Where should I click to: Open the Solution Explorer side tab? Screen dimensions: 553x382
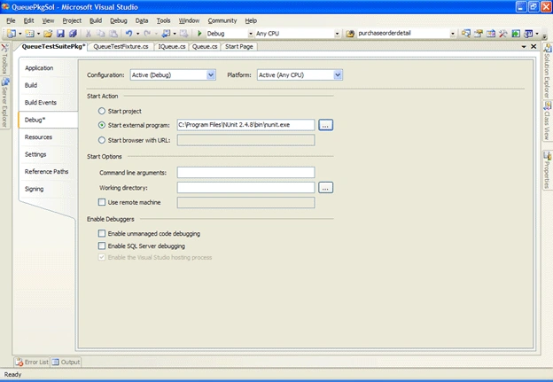point(547,71)
